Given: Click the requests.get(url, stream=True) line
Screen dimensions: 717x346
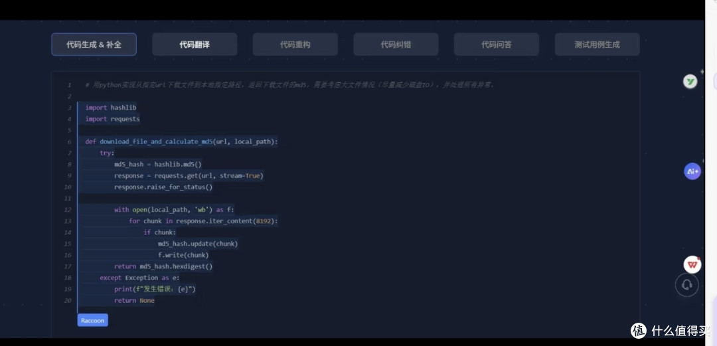Looking at the screenshot, I should (189, 176).
